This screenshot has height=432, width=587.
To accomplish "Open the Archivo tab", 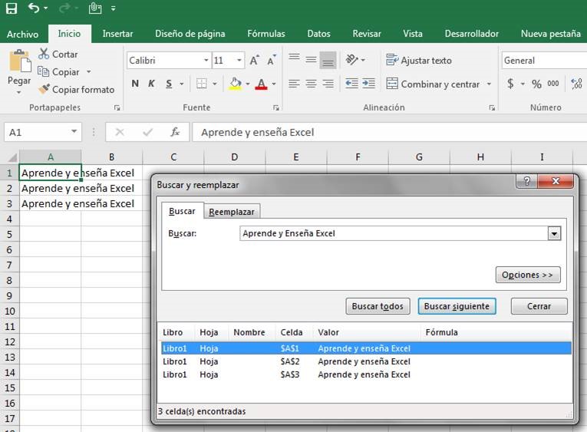I will coord(22,34).
